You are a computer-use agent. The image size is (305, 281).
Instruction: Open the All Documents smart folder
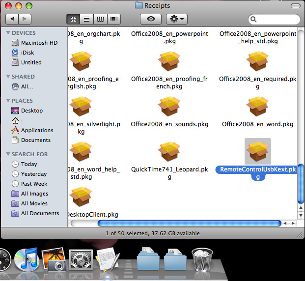[34, 213]
